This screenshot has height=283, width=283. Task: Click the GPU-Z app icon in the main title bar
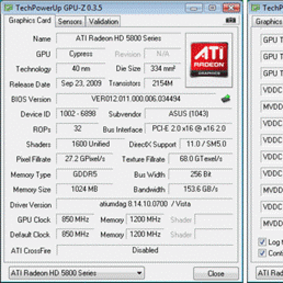point(9,7)
